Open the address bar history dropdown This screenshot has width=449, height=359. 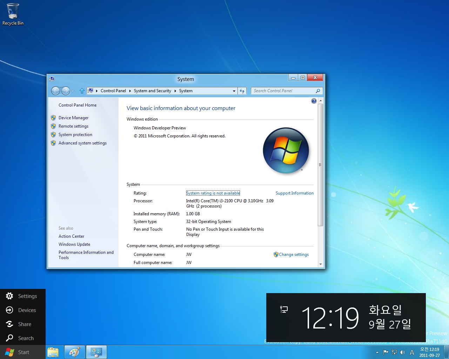tap(234, 91)
